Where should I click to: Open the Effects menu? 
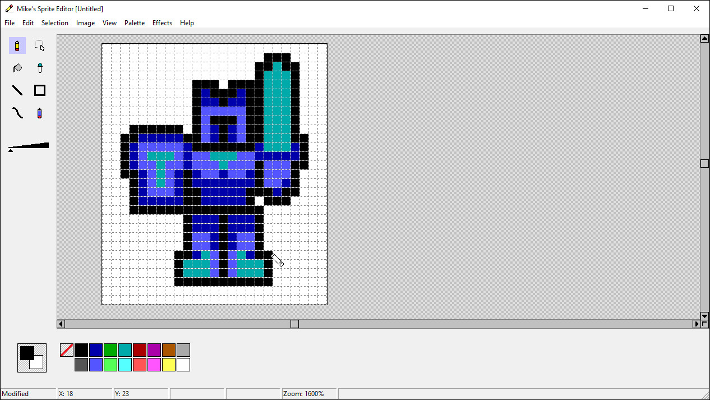point(162,23)
